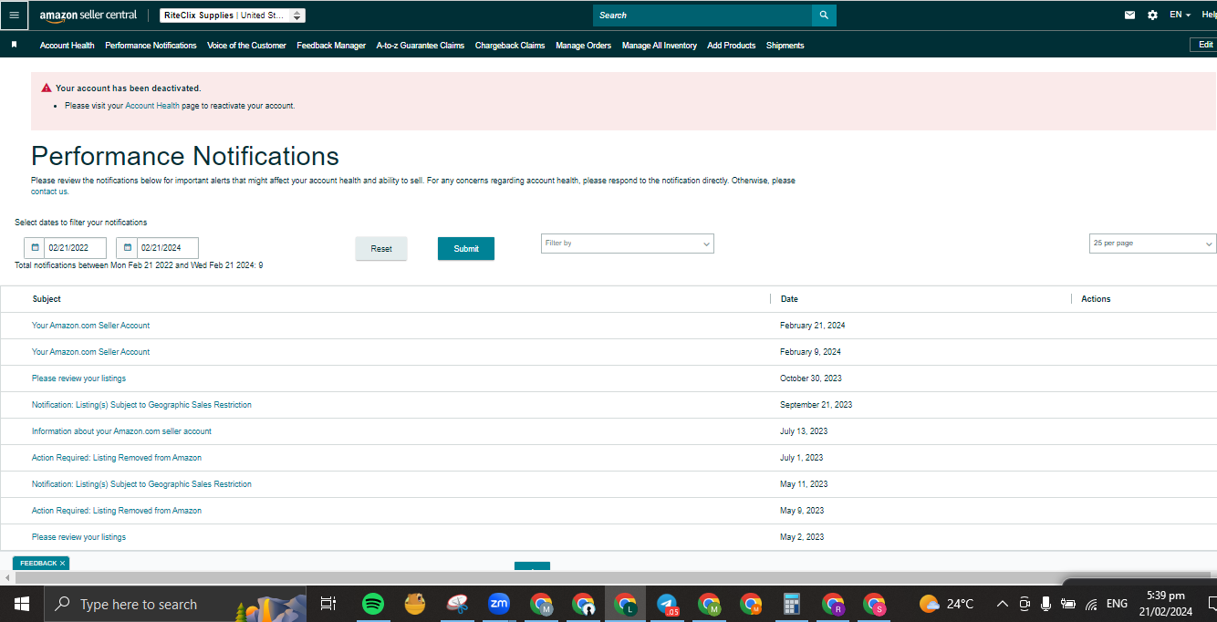Screen dimensions: 1217x622
Task: Click Add Products in navigation
Action: click(732, 46)
